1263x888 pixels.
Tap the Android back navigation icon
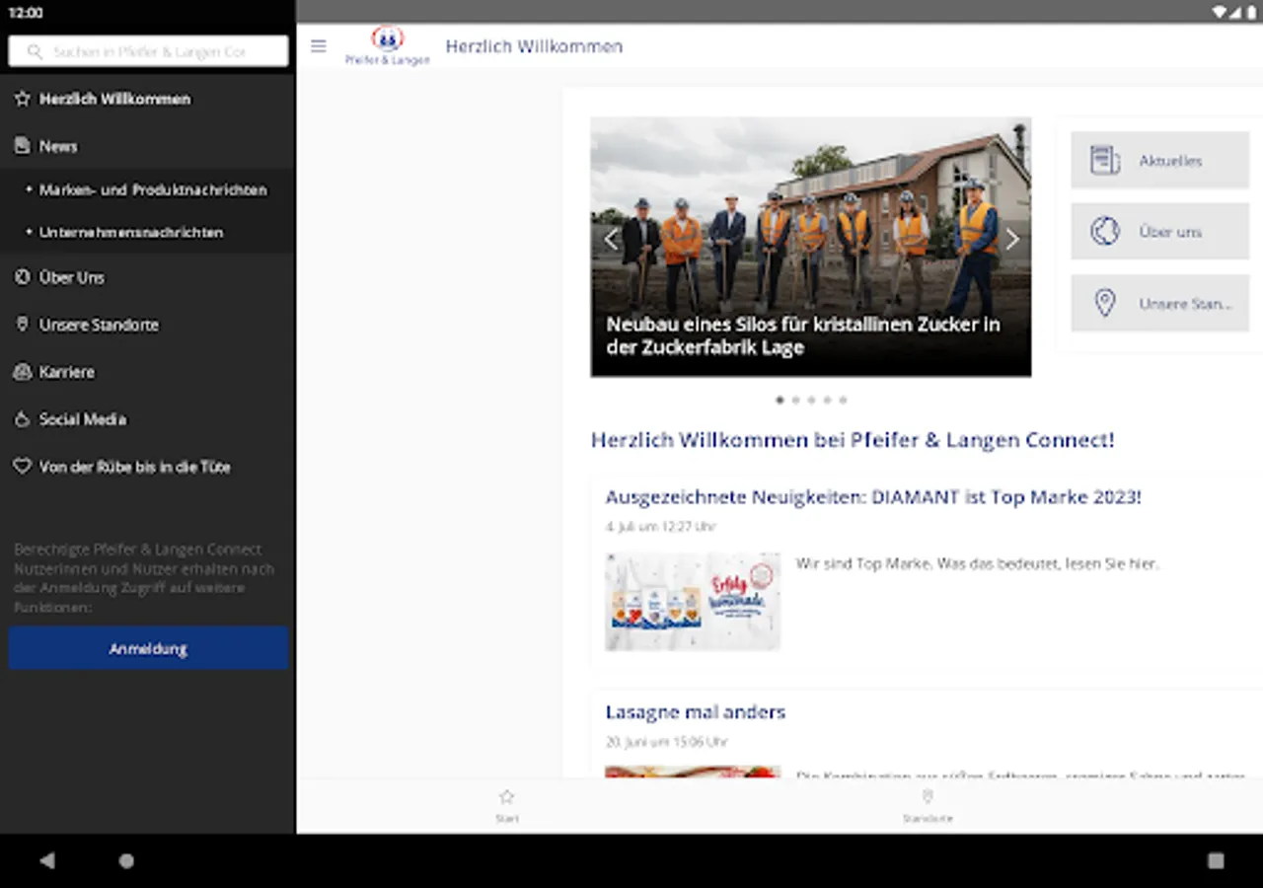coord(46,860)
